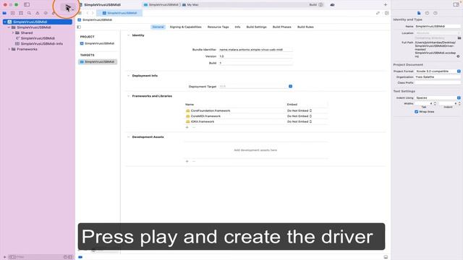Viewport: 463px width, 260px height.
Task: Switch to Signing & Capabilities tab
Action: click(185, 27)
